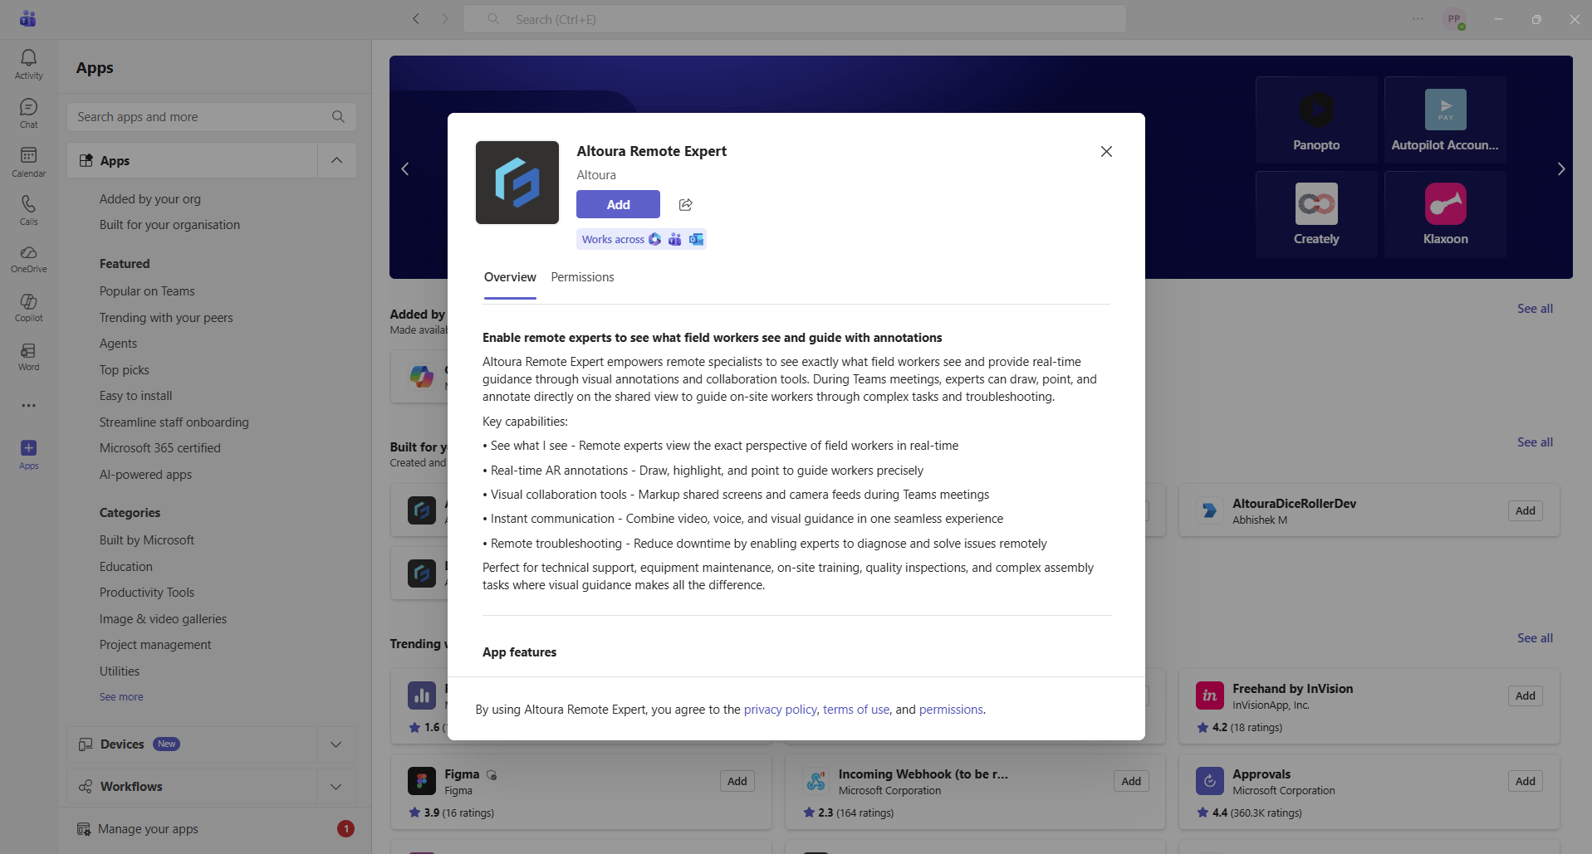The height and width of the screenshot is (854, 1592).
Task: Select Easy to install
Action: point(136,396)
